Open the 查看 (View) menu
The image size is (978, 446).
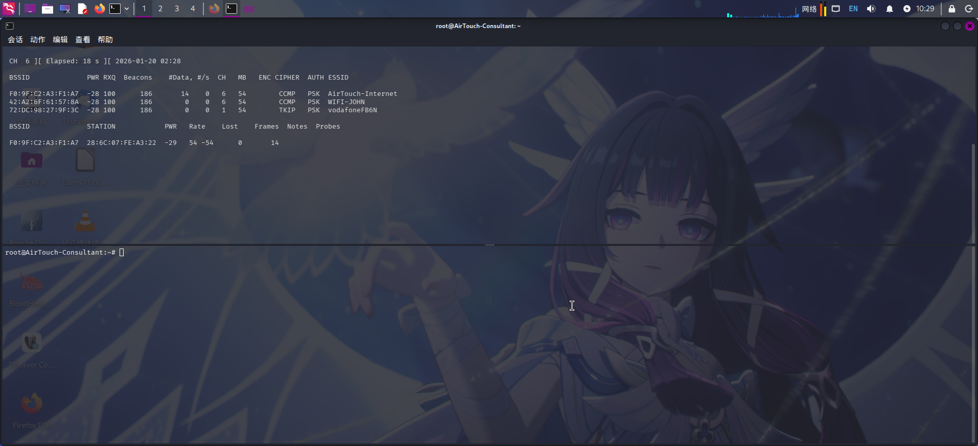[x=83, y=39]
